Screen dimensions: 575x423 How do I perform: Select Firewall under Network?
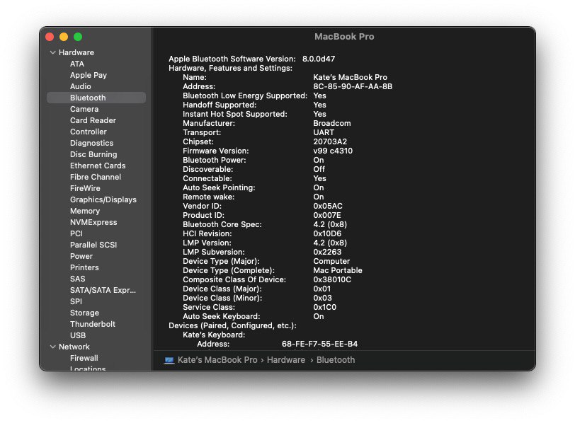[x=84, y=358]
